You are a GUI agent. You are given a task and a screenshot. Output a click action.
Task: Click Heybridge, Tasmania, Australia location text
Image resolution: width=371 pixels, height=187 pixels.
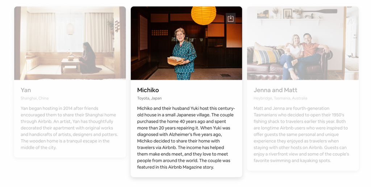[x=280, y=98]
